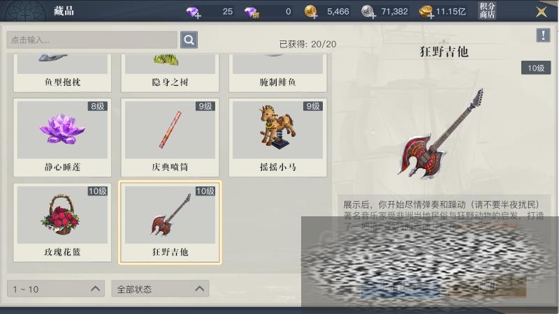
Task: Add gold coins via coin icon
Action: tap(311, 12)
